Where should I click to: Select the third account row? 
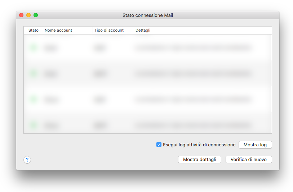pyautogui.click(x=148, y=100)
